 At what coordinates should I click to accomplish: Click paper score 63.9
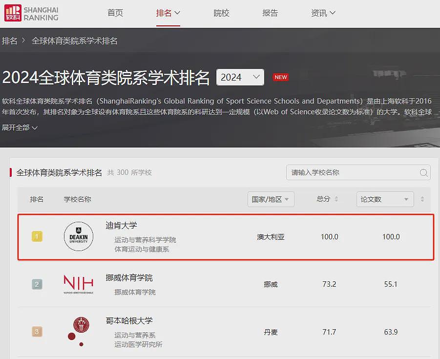click(391, 332)
